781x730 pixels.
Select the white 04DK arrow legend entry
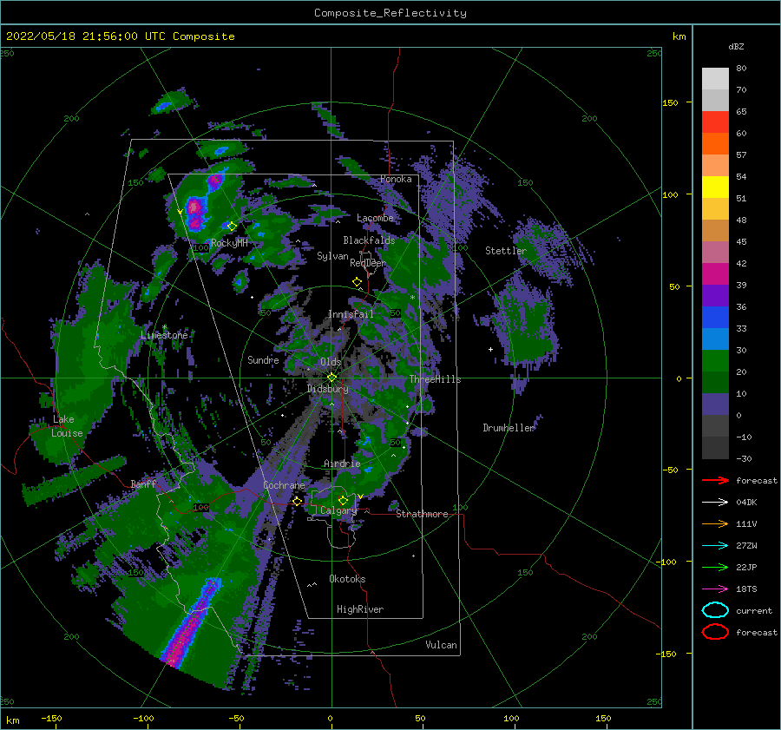pos(715,503)
